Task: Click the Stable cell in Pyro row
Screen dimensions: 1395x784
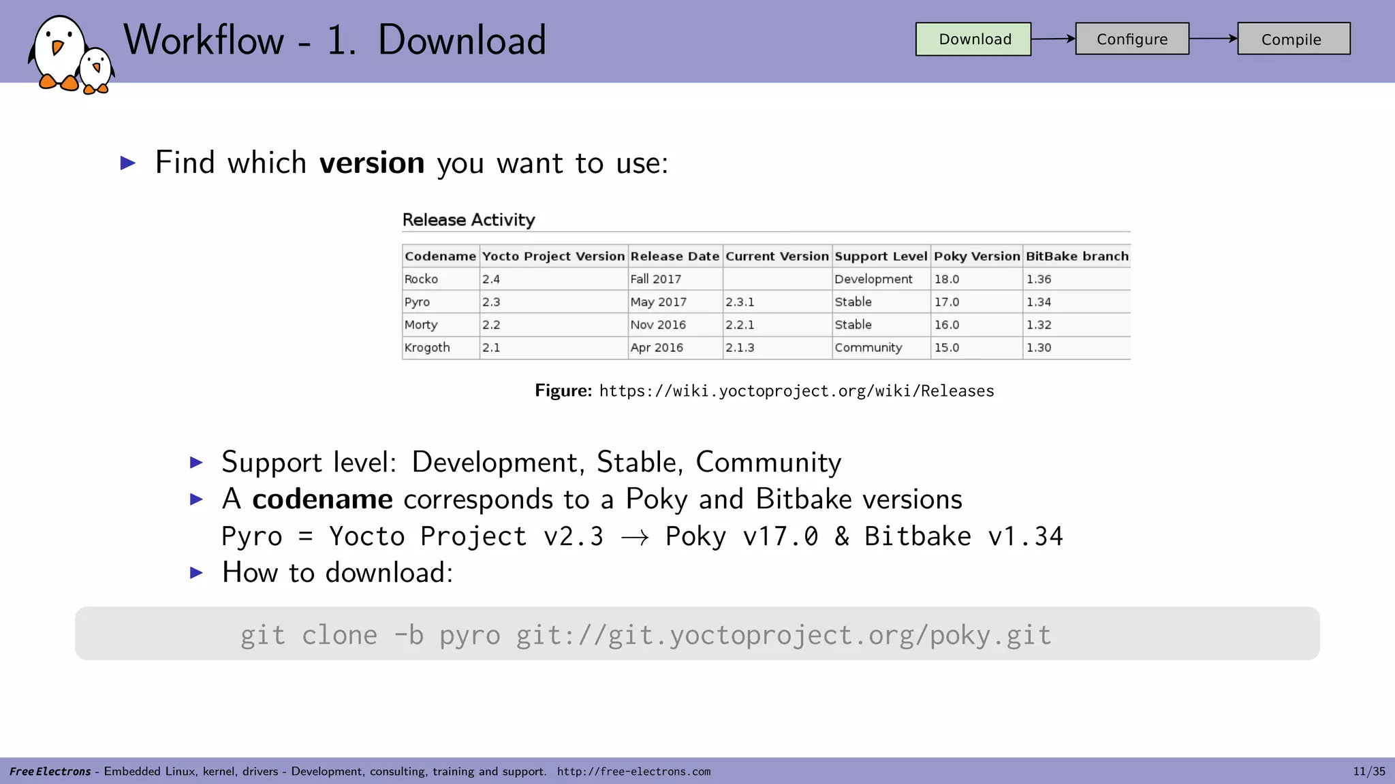Action: coord(881,301)
